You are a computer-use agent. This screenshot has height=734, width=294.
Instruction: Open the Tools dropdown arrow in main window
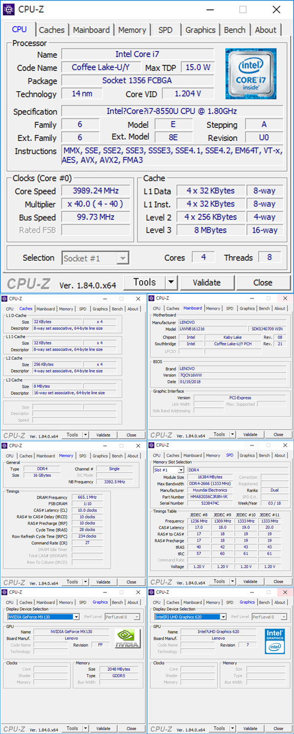pyautogui.click(x=171, y=282)
